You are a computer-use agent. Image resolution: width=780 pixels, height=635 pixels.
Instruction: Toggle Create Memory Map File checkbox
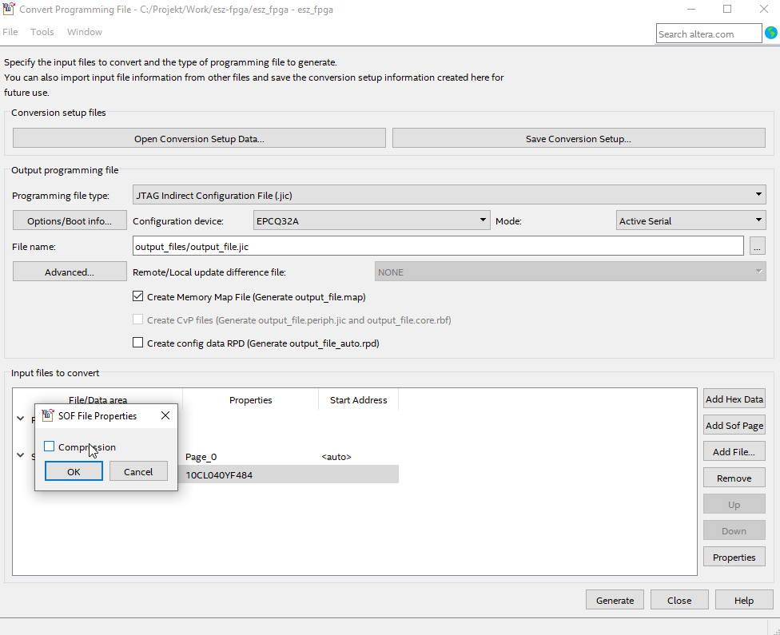click(x=137, y=296)
